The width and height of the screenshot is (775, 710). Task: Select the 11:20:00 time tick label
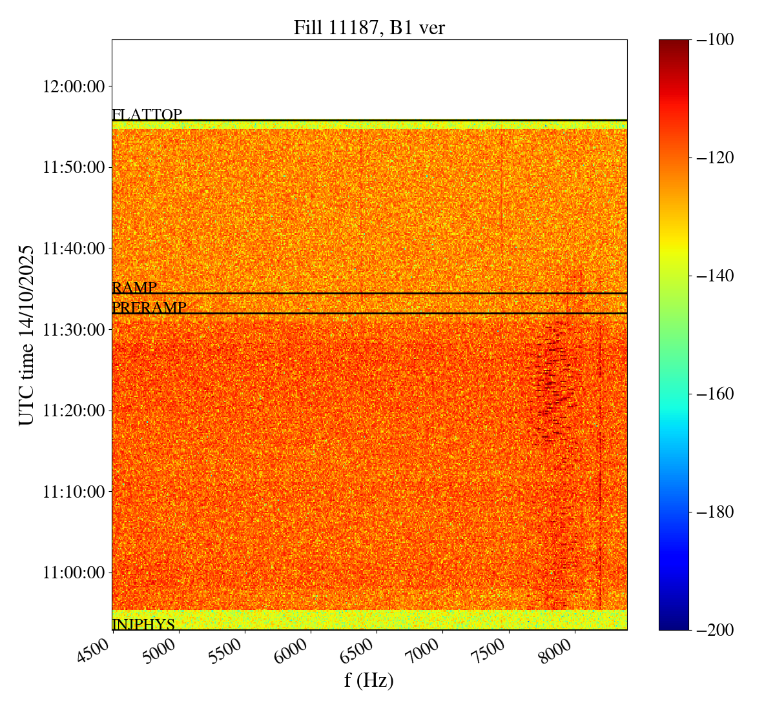tap(74, 411)
